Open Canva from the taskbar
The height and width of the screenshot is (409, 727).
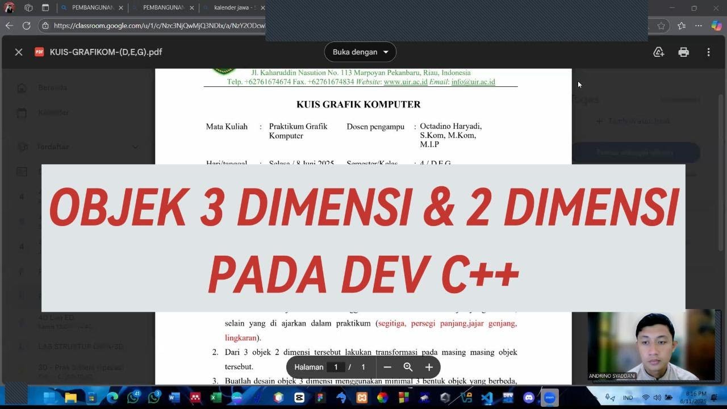pyautogui.click(x=237, y=397)
